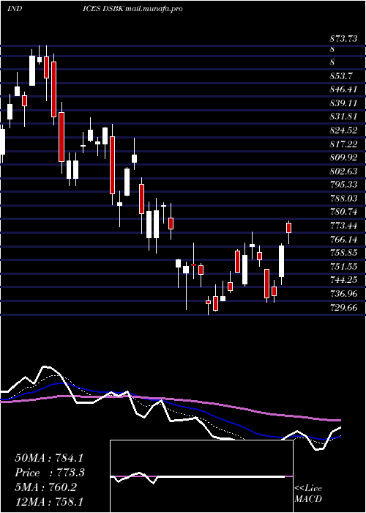Screen dimensions: 366x513
Task: Click the 766.14 axis label
Action: coord(343,239)
